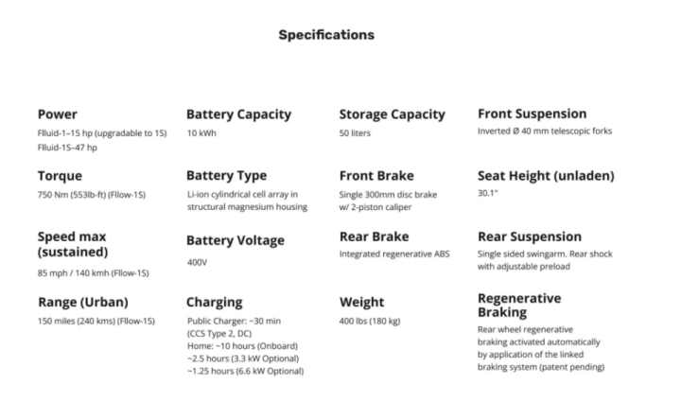Image resolution: width=681 pixels, height=420 pixels.
Task: Click the Range (Urban) heading
Action: [83, 302]
